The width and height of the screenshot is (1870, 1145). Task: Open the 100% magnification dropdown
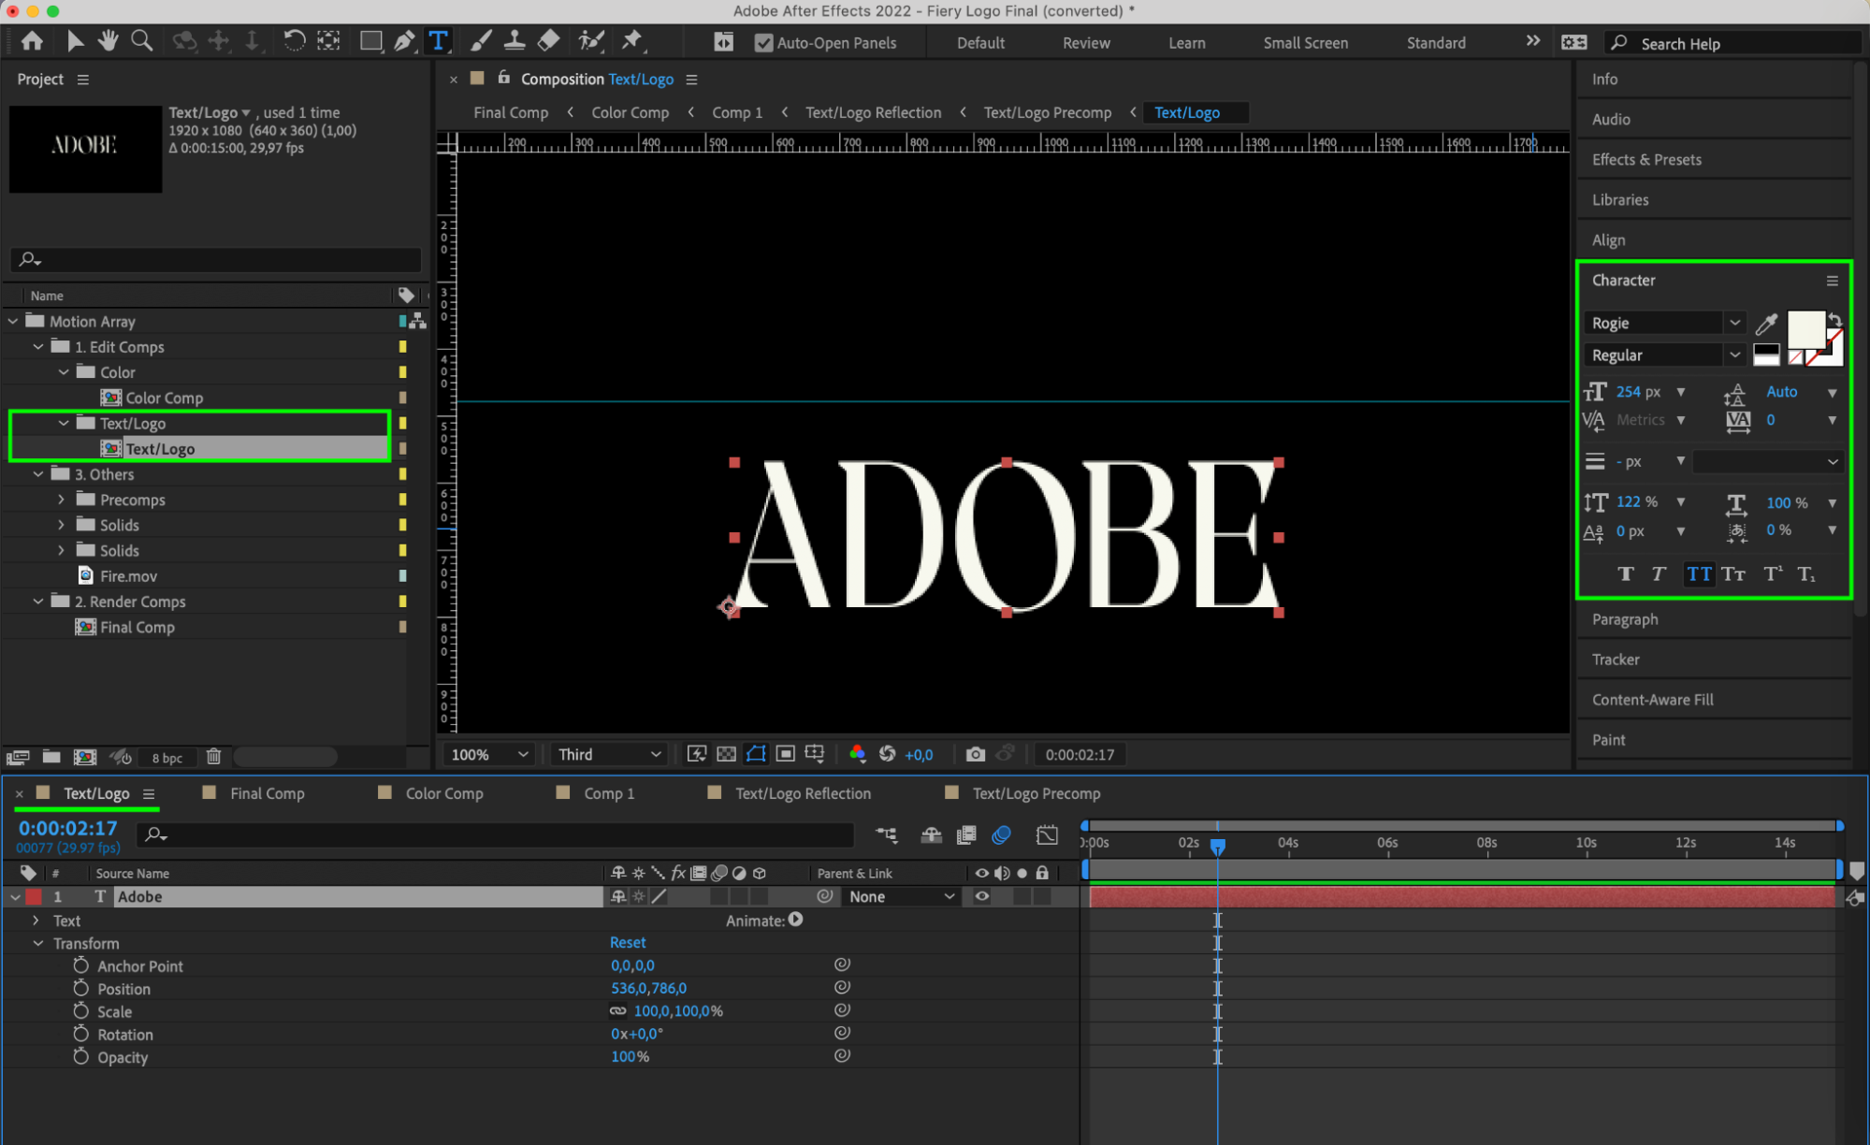[x=489, y=755]
